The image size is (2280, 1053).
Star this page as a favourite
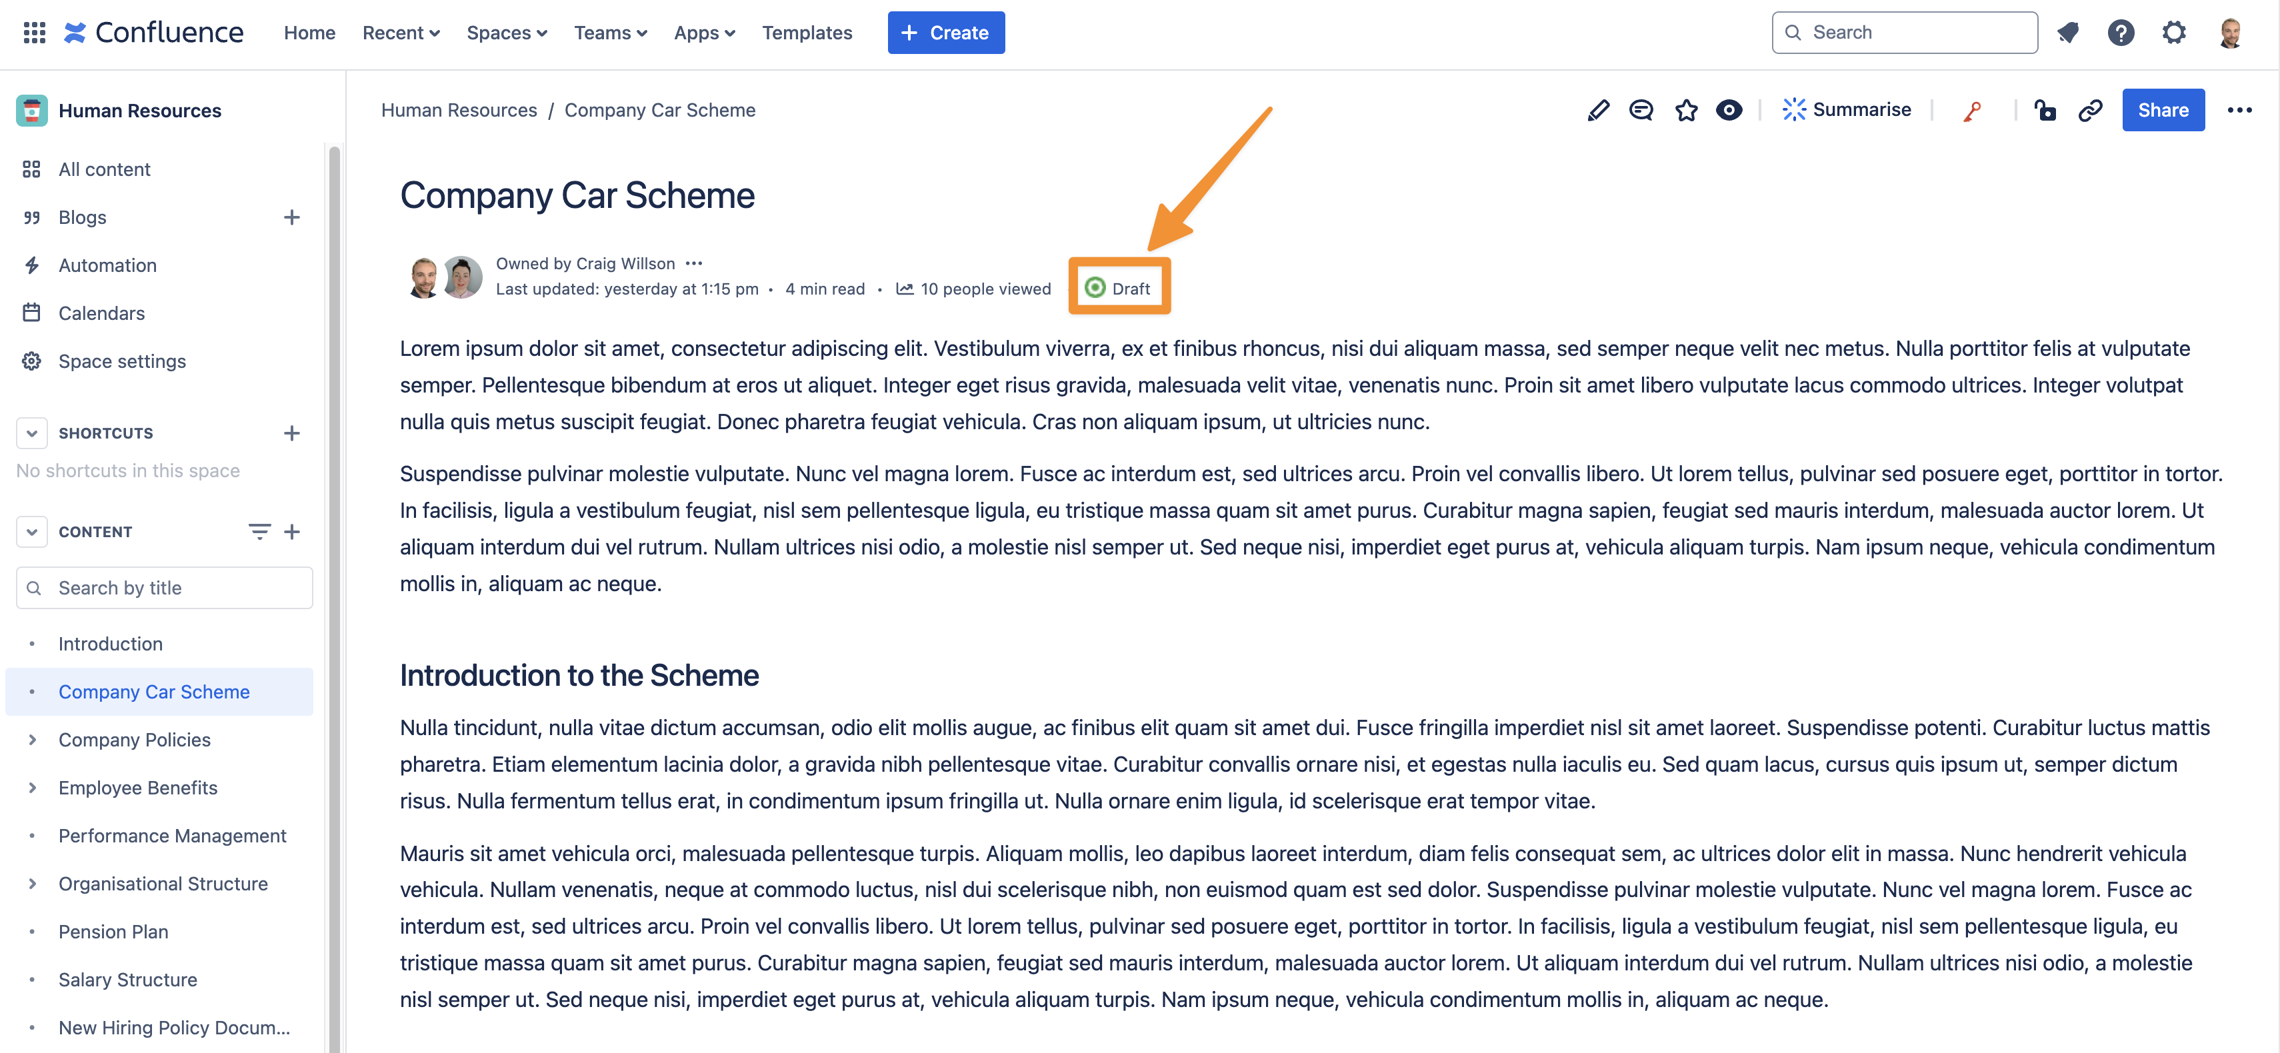coord(1686,110)
